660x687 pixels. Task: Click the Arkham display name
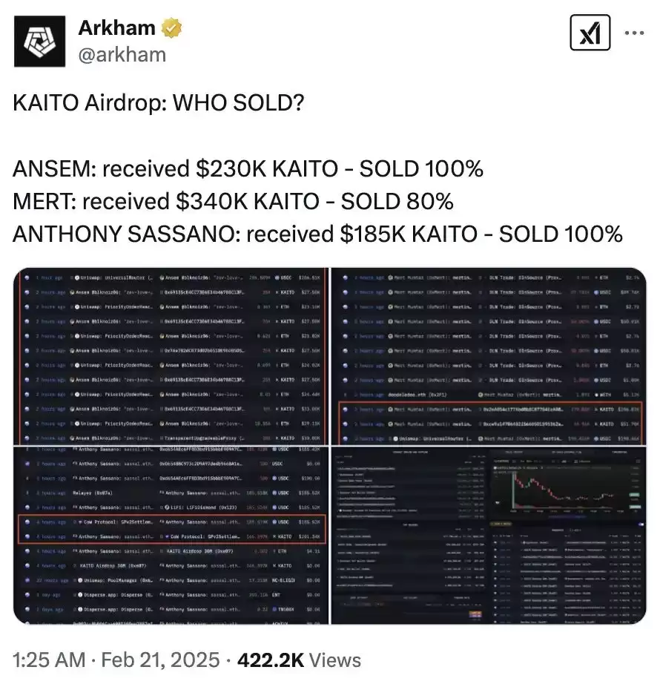click(x=116, y=28)
